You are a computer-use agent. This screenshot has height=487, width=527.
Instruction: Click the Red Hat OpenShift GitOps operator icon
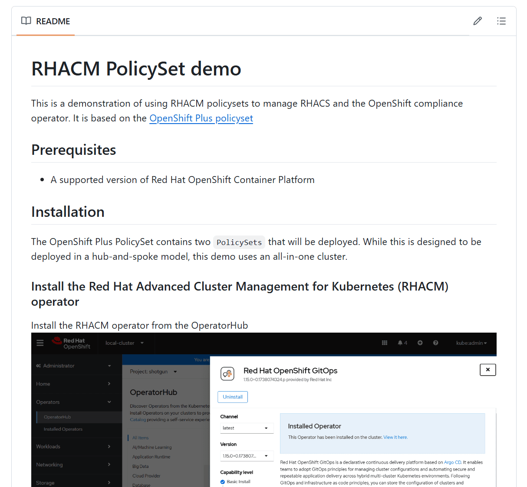(227, 373)
